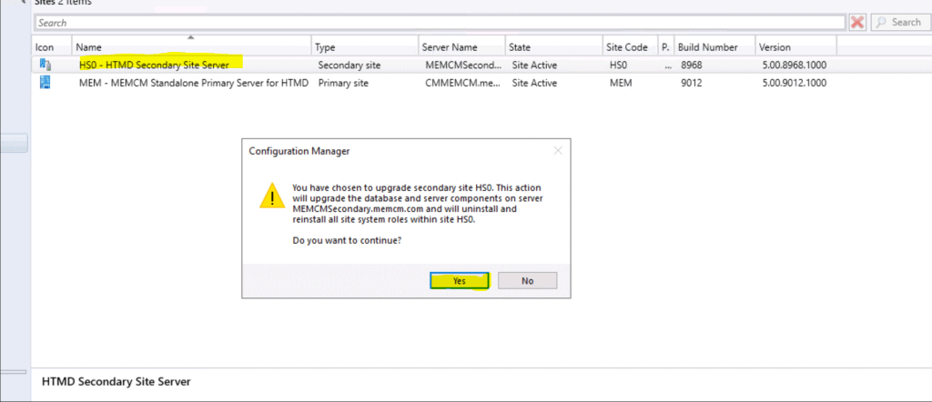Viewport: 932px width, 402px height.
Task: Click server name cell CMMEMCM.me...
Action: [463, 83]
